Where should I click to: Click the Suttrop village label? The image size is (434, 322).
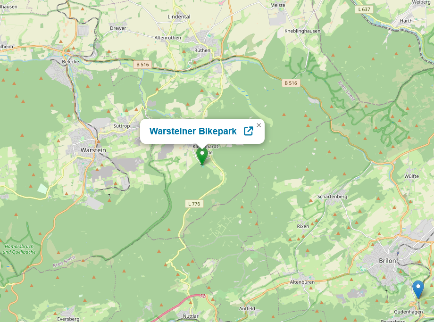pos(122,126)
